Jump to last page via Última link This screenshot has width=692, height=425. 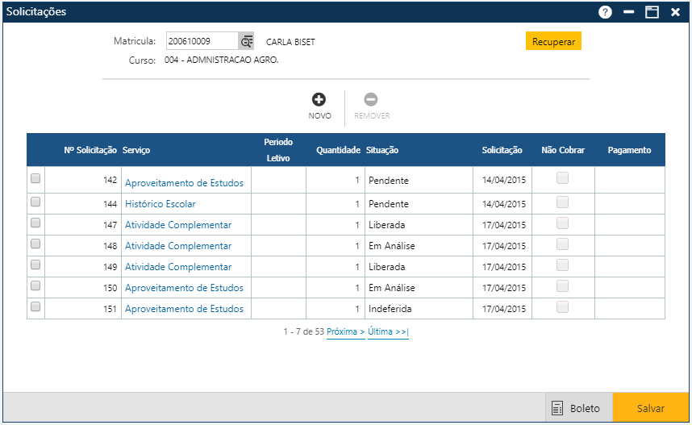click(388, 331)
